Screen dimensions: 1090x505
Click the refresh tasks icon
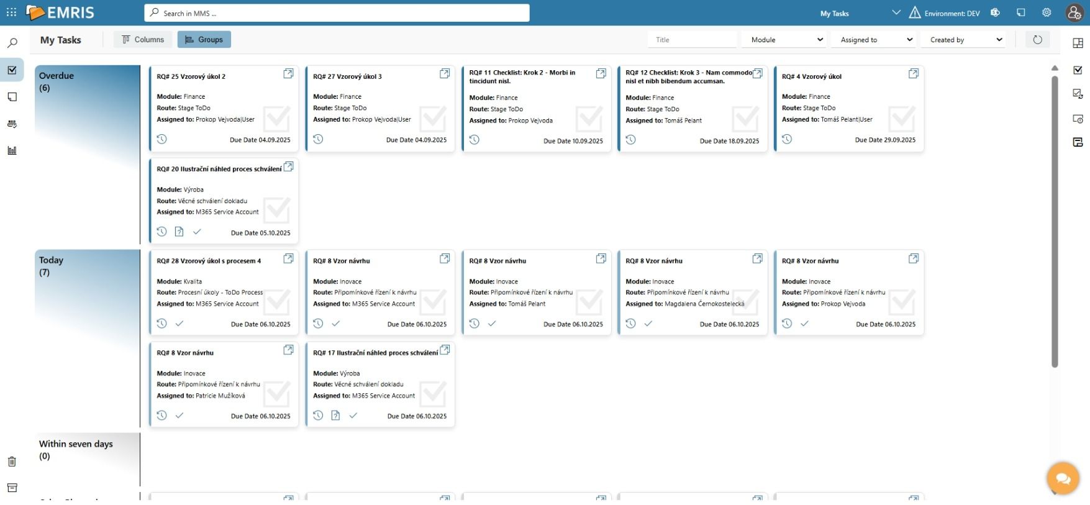click(x=1037, y=40)
